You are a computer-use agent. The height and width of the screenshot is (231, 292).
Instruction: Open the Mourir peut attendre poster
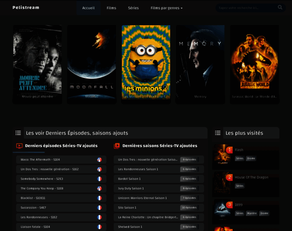coord(37,64)
